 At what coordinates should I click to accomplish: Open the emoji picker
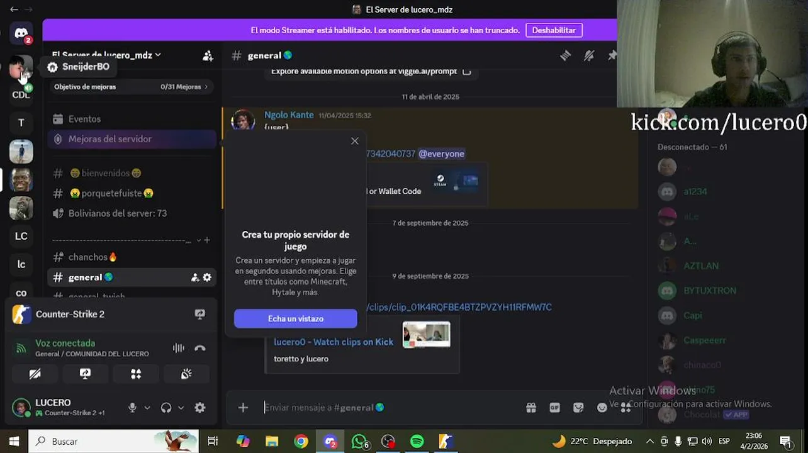602,408
